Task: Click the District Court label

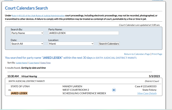Action: [152, 81]
